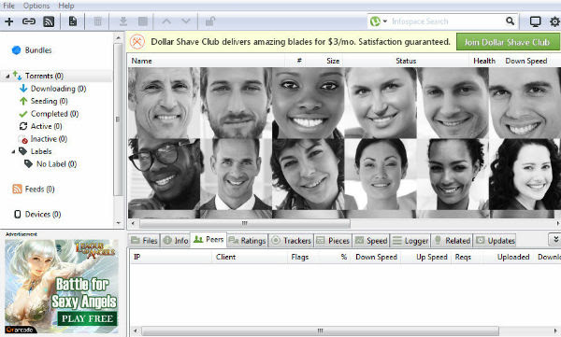Click the Create New Torrent document icon
The image size is (561, 337).
[x=73, y=21]
